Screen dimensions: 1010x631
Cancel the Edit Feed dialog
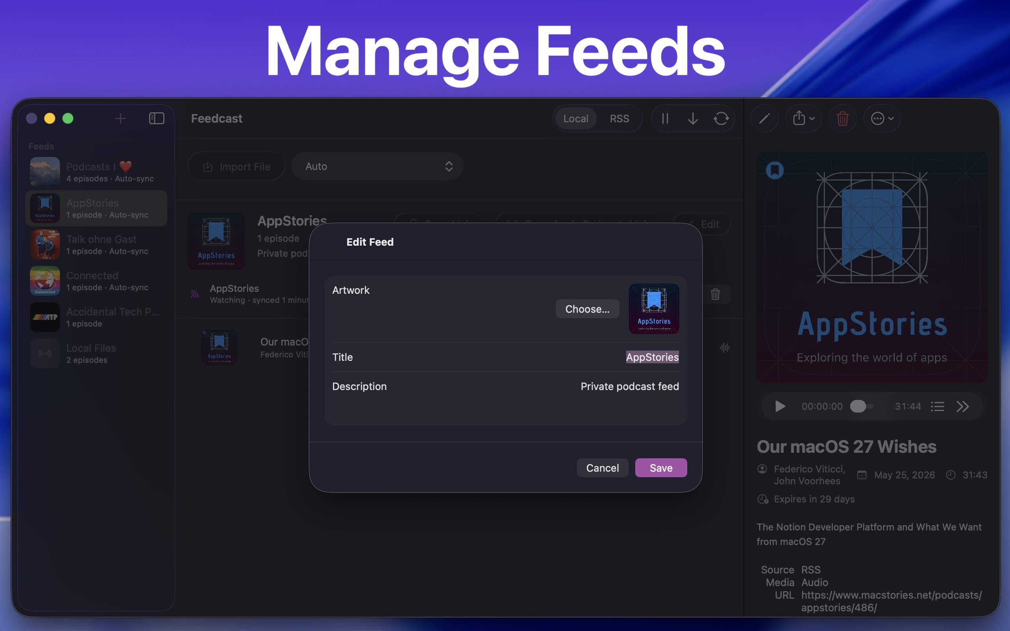click(x=602, y=468)
